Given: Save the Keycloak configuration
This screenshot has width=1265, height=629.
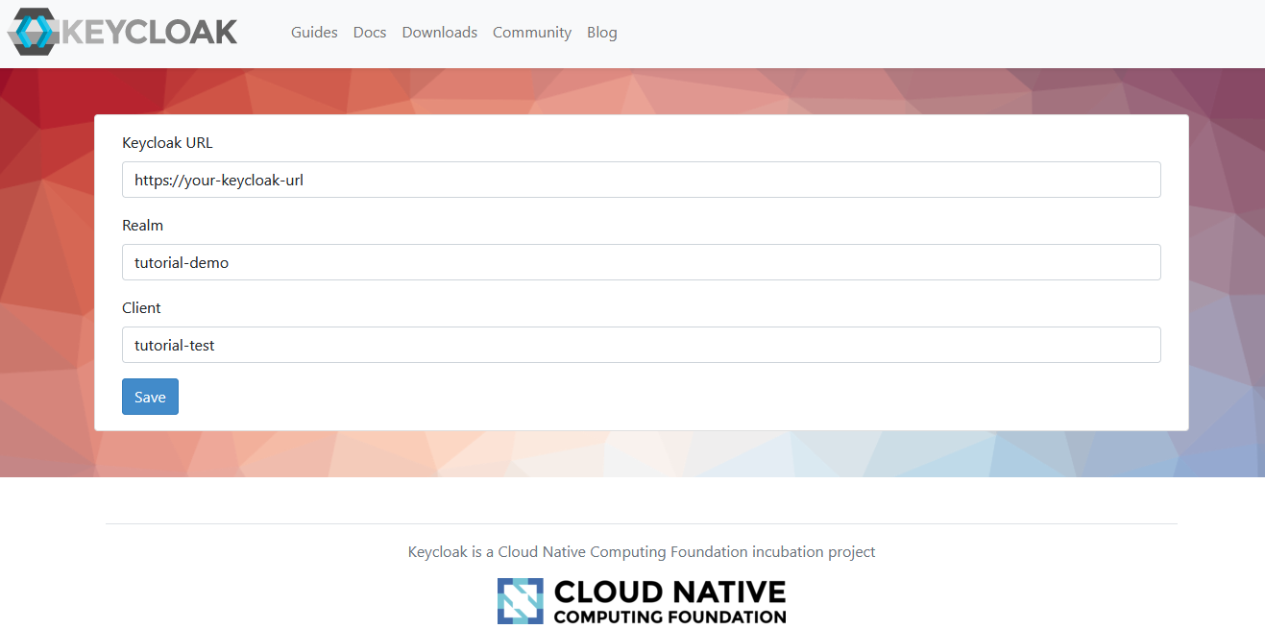Looking at the screenshot, I should [150, 397].
